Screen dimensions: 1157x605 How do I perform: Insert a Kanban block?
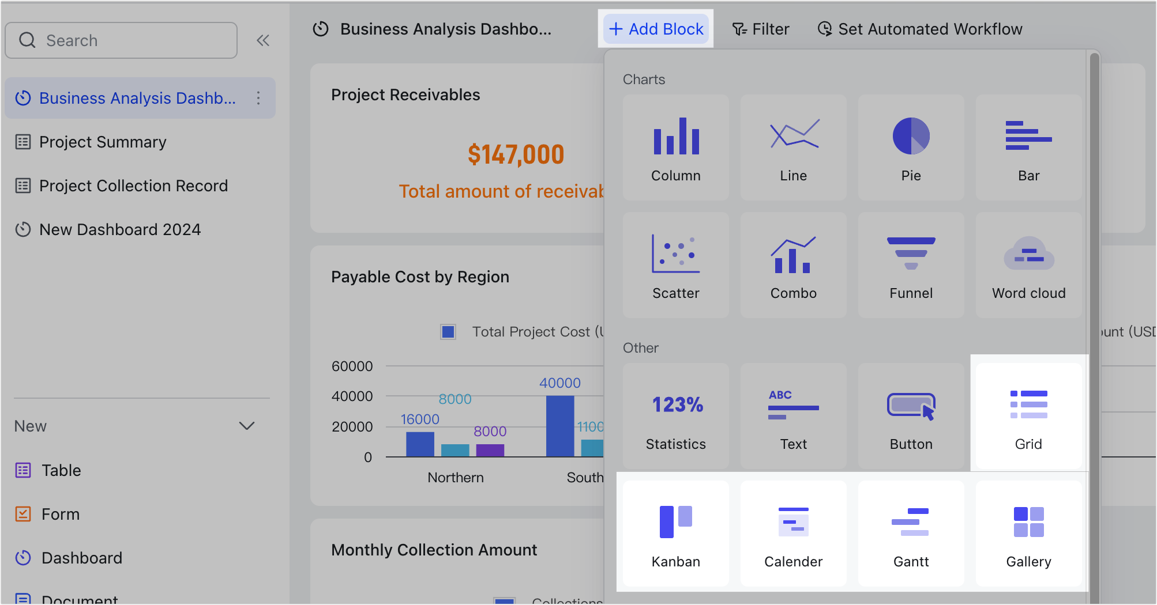pos(675,533)
